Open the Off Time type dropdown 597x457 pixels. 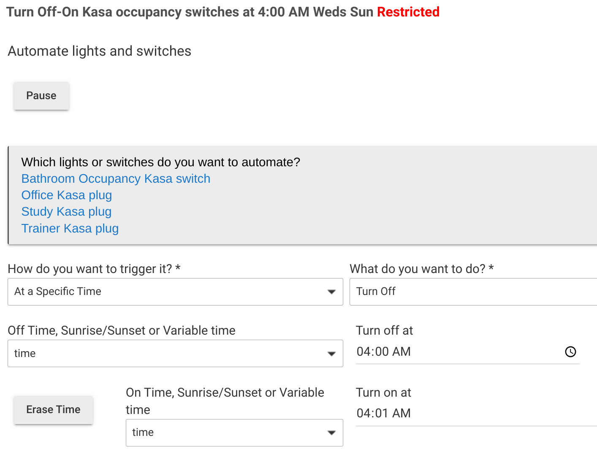(x=175, y=353)
